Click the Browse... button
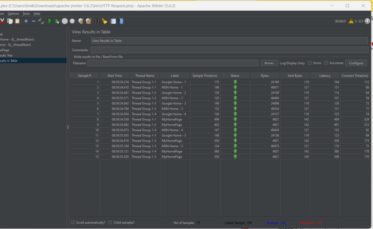373x229 pixels. [x=269, y=63]
